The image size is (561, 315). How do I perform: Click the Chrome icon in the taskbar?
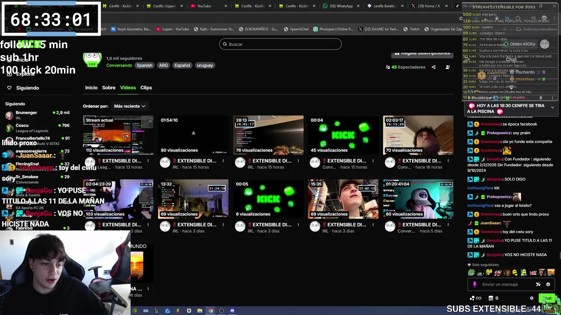tap(211, 311)
